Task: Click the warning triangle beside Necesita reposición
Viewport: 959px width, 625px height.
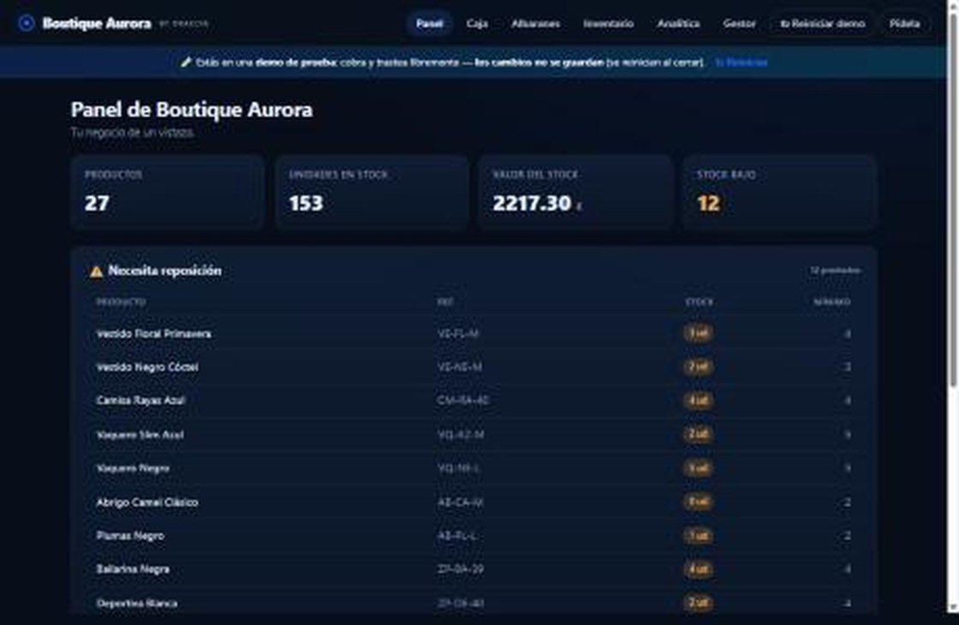Action: (96, 271)
